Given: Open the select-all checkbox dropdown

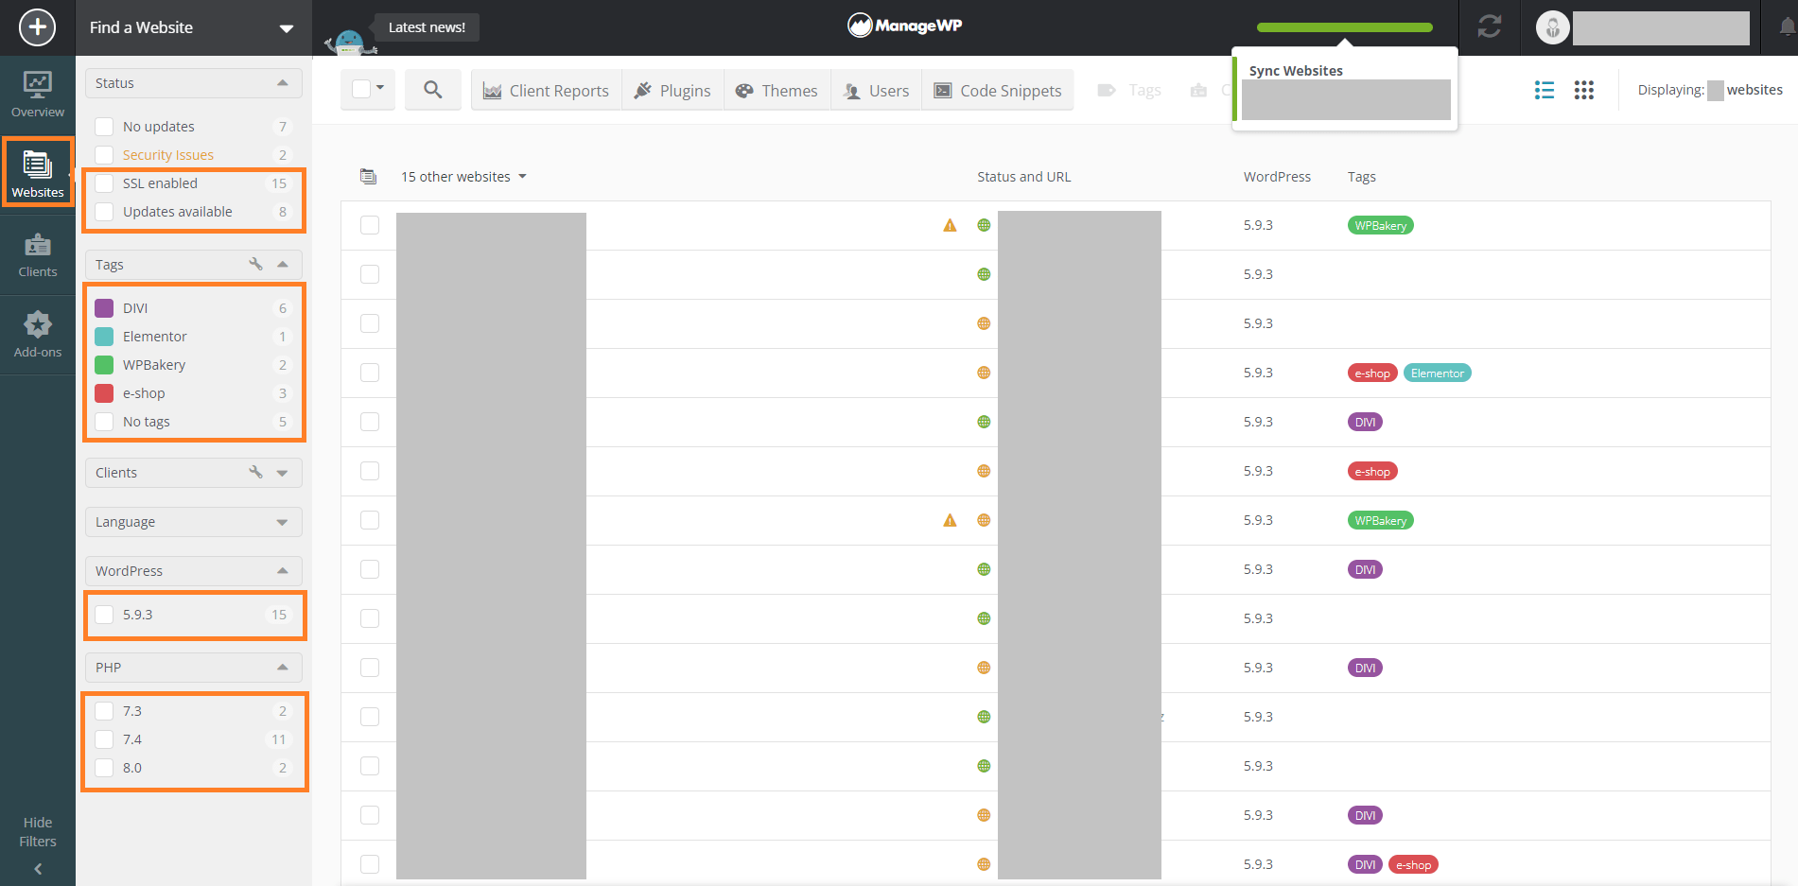Looking at the screenshot, I should coord(380,88).
